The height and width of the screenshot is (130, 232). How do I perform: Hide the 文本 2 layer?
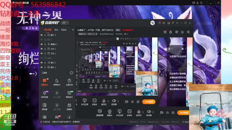click(x=41, y=49)
